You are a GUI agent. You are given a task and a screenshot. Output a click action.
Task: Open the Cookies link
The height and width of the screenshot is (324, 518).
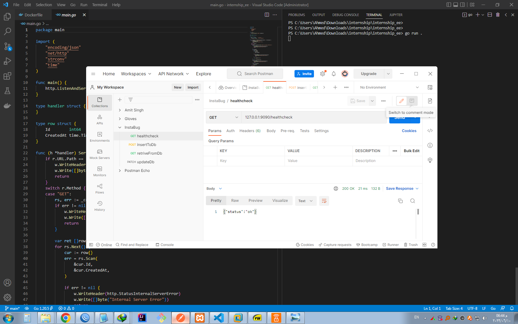(x=409, y=131)
